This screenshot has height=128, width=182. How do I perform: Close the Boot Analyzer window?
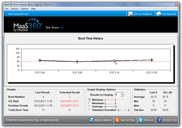176,5
